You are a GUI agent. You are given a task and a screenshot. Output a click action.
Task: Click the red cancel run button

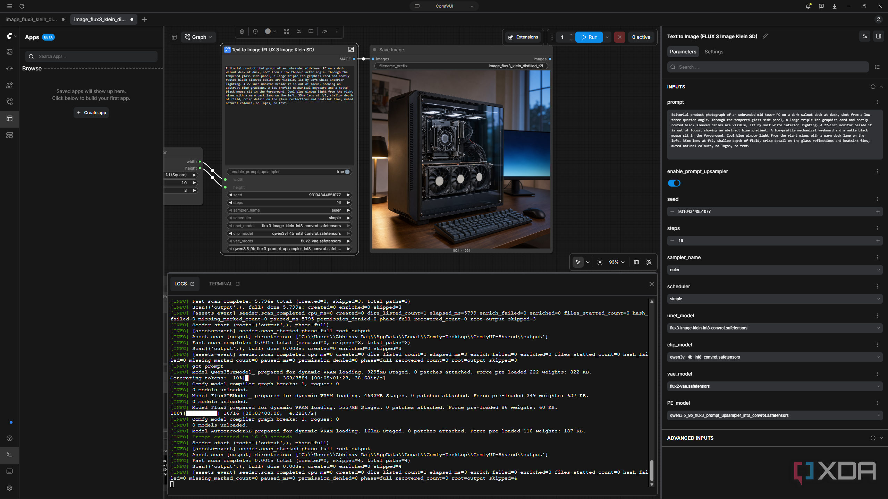[619, 37]
